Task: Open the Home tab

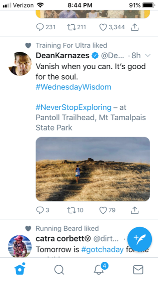Action: (20, 269)
